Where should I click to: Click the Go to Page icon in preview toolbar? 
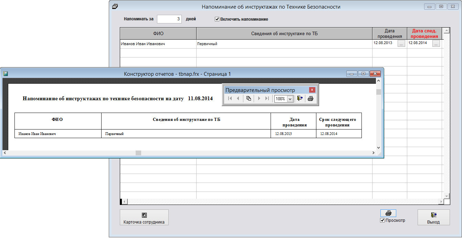(249, 99)
